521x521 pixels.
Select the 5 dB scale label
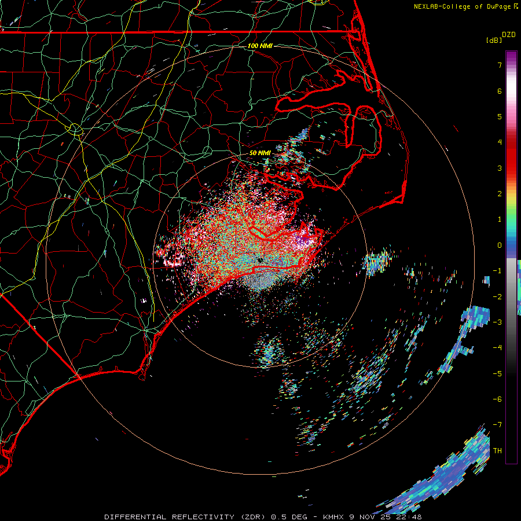coord(500,116)
